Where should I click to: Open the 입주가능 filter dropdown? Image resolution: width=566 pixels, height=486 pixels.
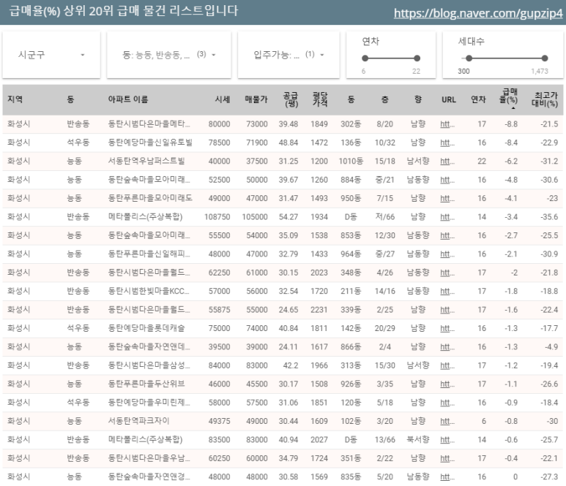point(288,55)
